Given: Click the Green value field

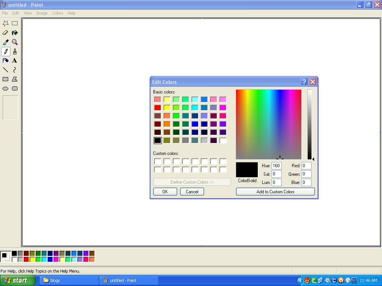Looking at the screenshot, I should pos(307,174).
